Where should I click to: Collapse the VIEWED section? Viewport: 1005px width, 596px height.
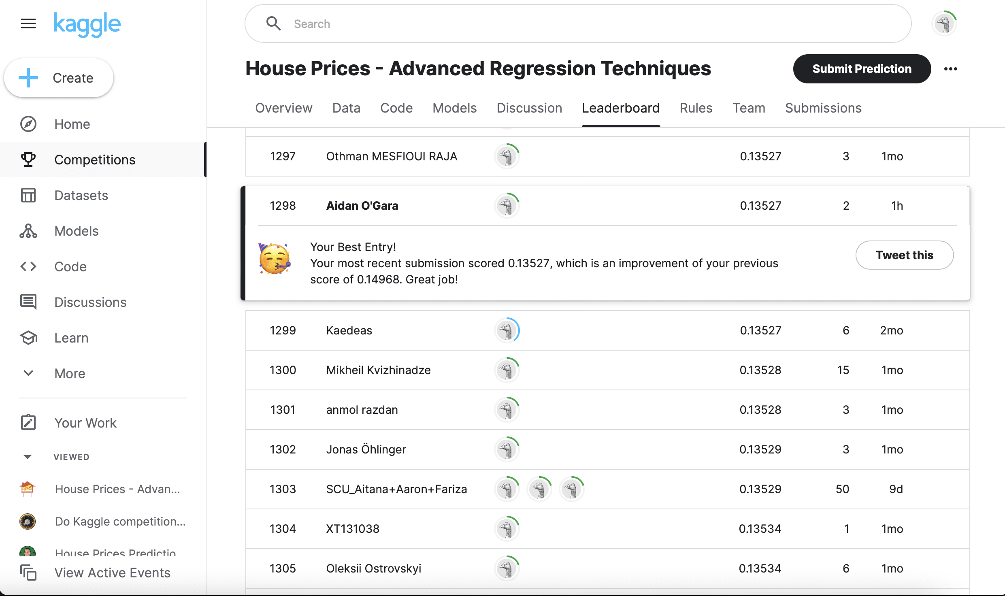coord(28,457)
